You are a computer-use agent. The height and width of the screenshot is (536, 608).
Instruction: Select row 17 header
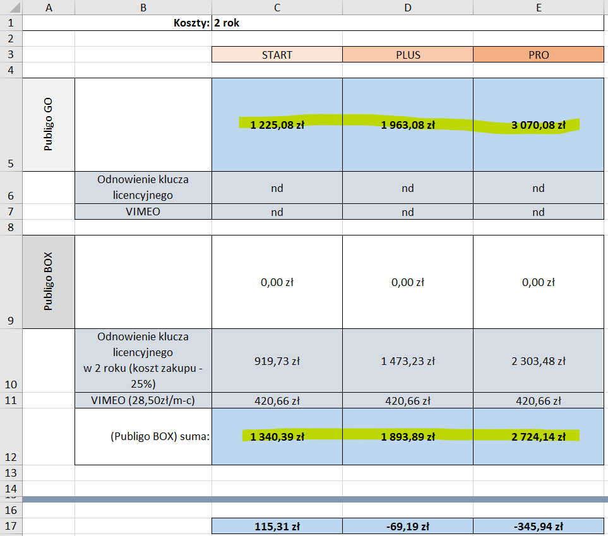coord(11,526)
